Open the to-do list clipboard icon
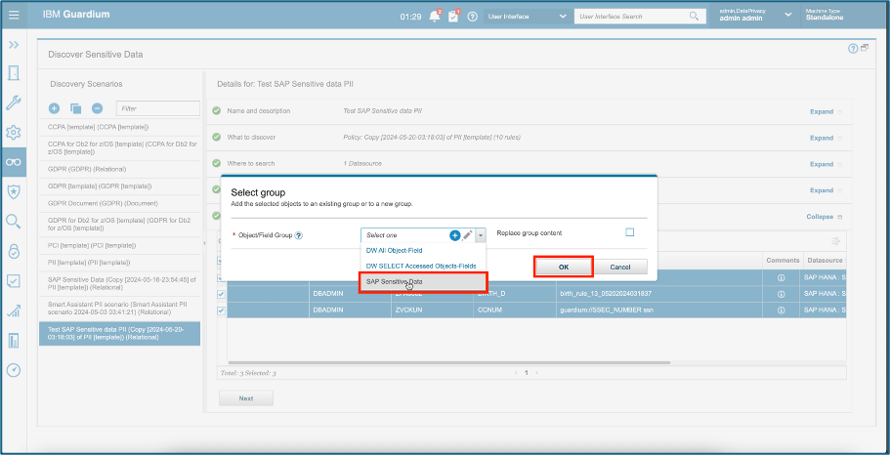Screen dimensions: 891x455 coord(453,17)
